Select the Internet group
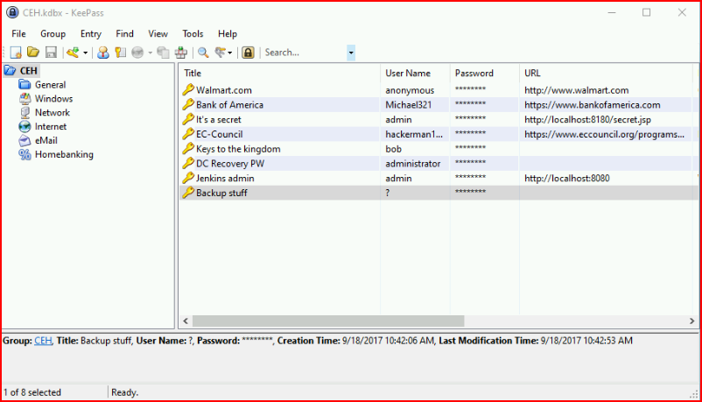This screenshot has width=702, height=402. (x=51, y=126)
